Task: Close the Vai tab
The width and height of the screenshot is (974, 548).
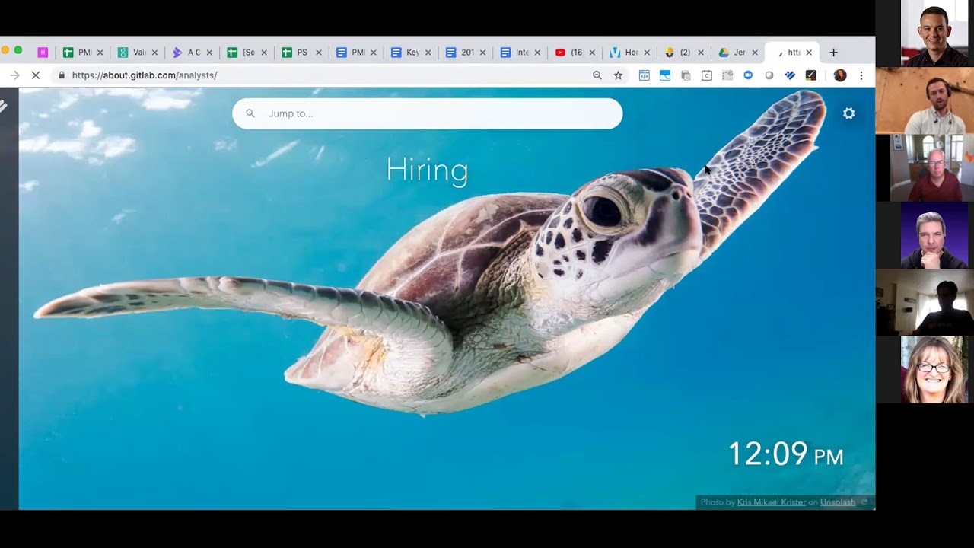Action: pyautogui.click(x=154, y=53)
